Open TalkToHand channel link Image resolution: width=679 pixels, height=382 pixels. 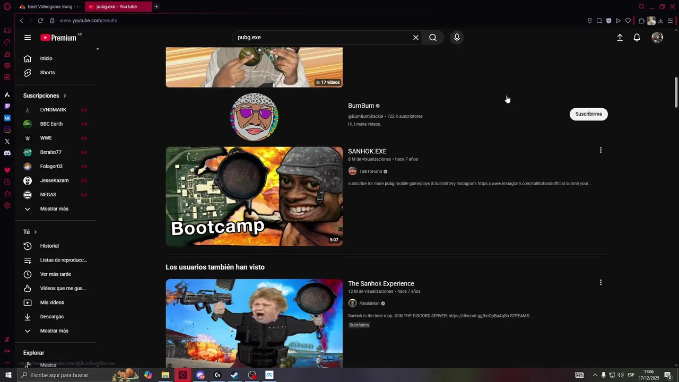(x=370, y=171)
